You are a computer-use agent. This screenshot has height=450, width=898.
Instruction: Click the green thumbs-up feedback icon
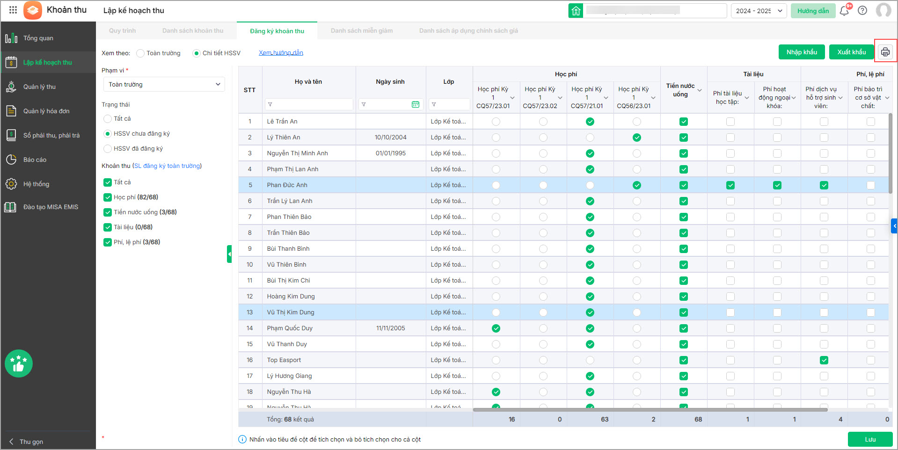[19, 363]
